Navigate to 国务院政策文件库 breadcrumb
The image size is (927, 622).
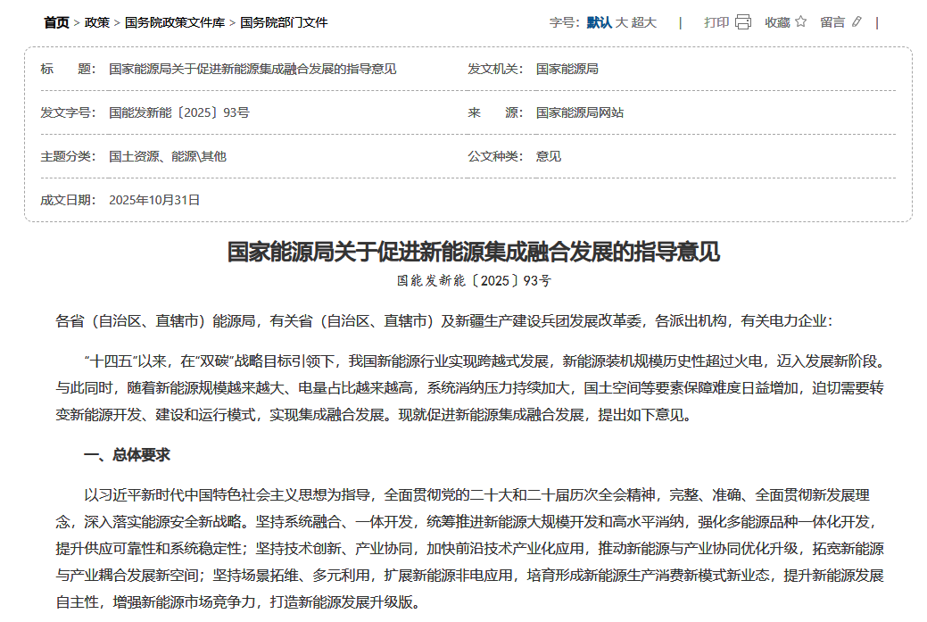175,22
